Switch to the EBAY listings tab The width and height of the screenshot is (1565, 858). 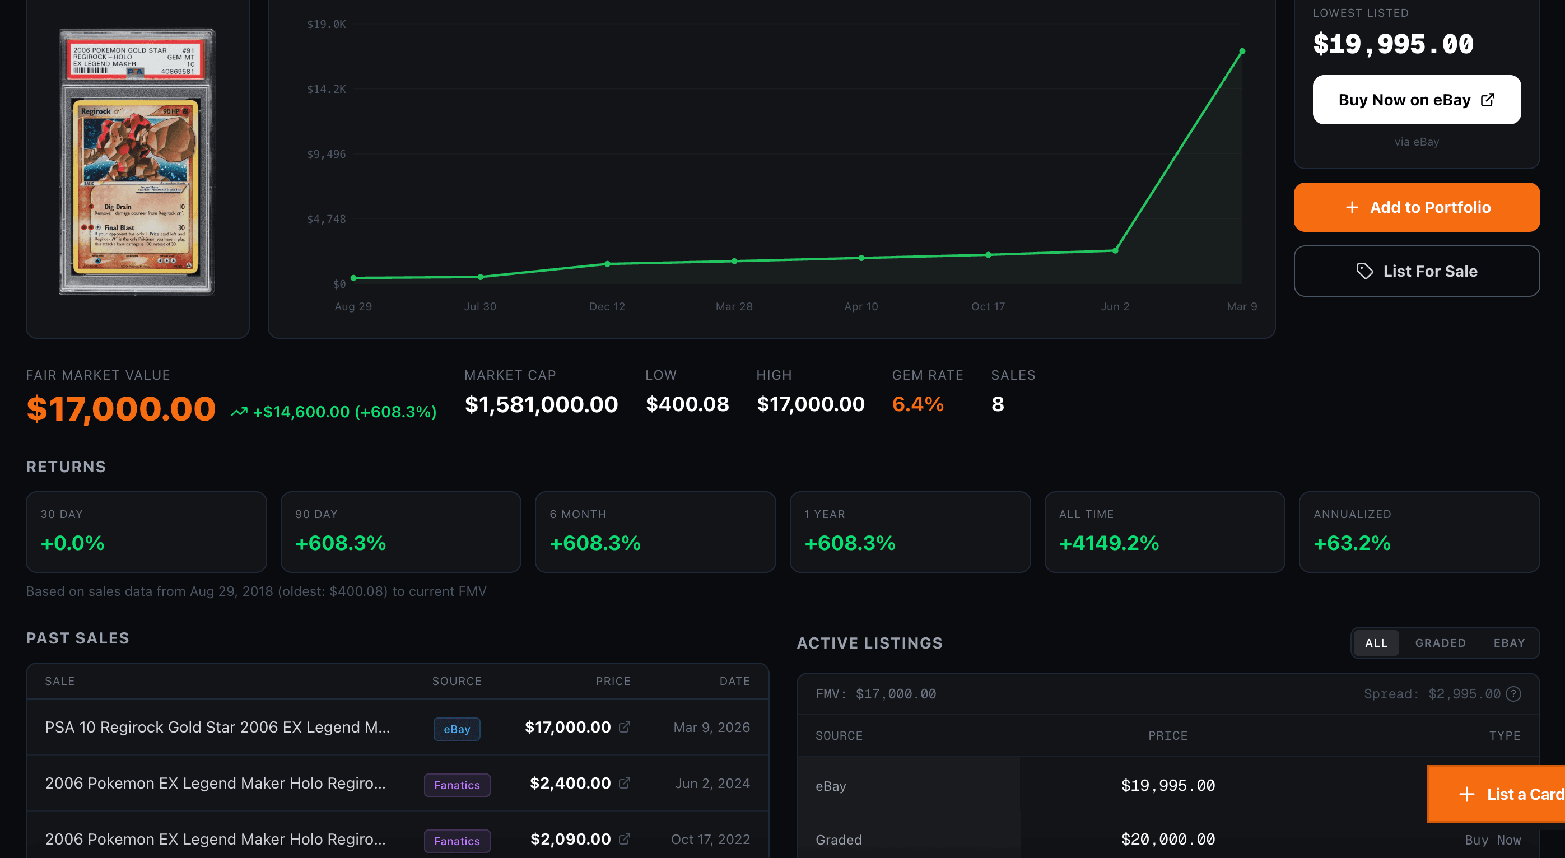click(1508, 642)
